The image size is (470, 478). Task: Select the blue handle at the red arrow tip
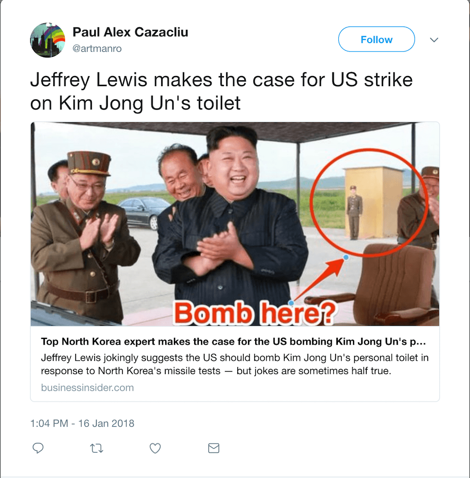[x=346, y=258]
